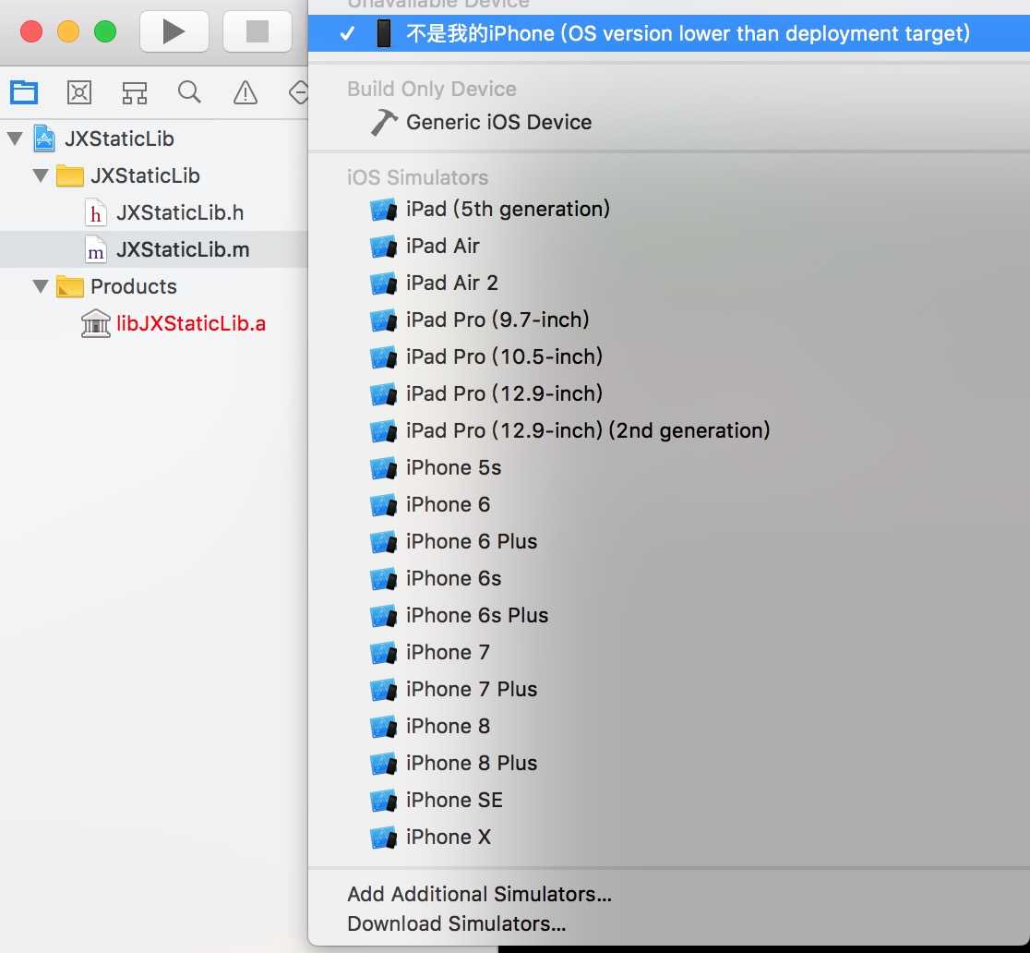This screenshot has width=1030, height=953.
Task: Choose iPhone 6 simulator
Action: [669, 504]
